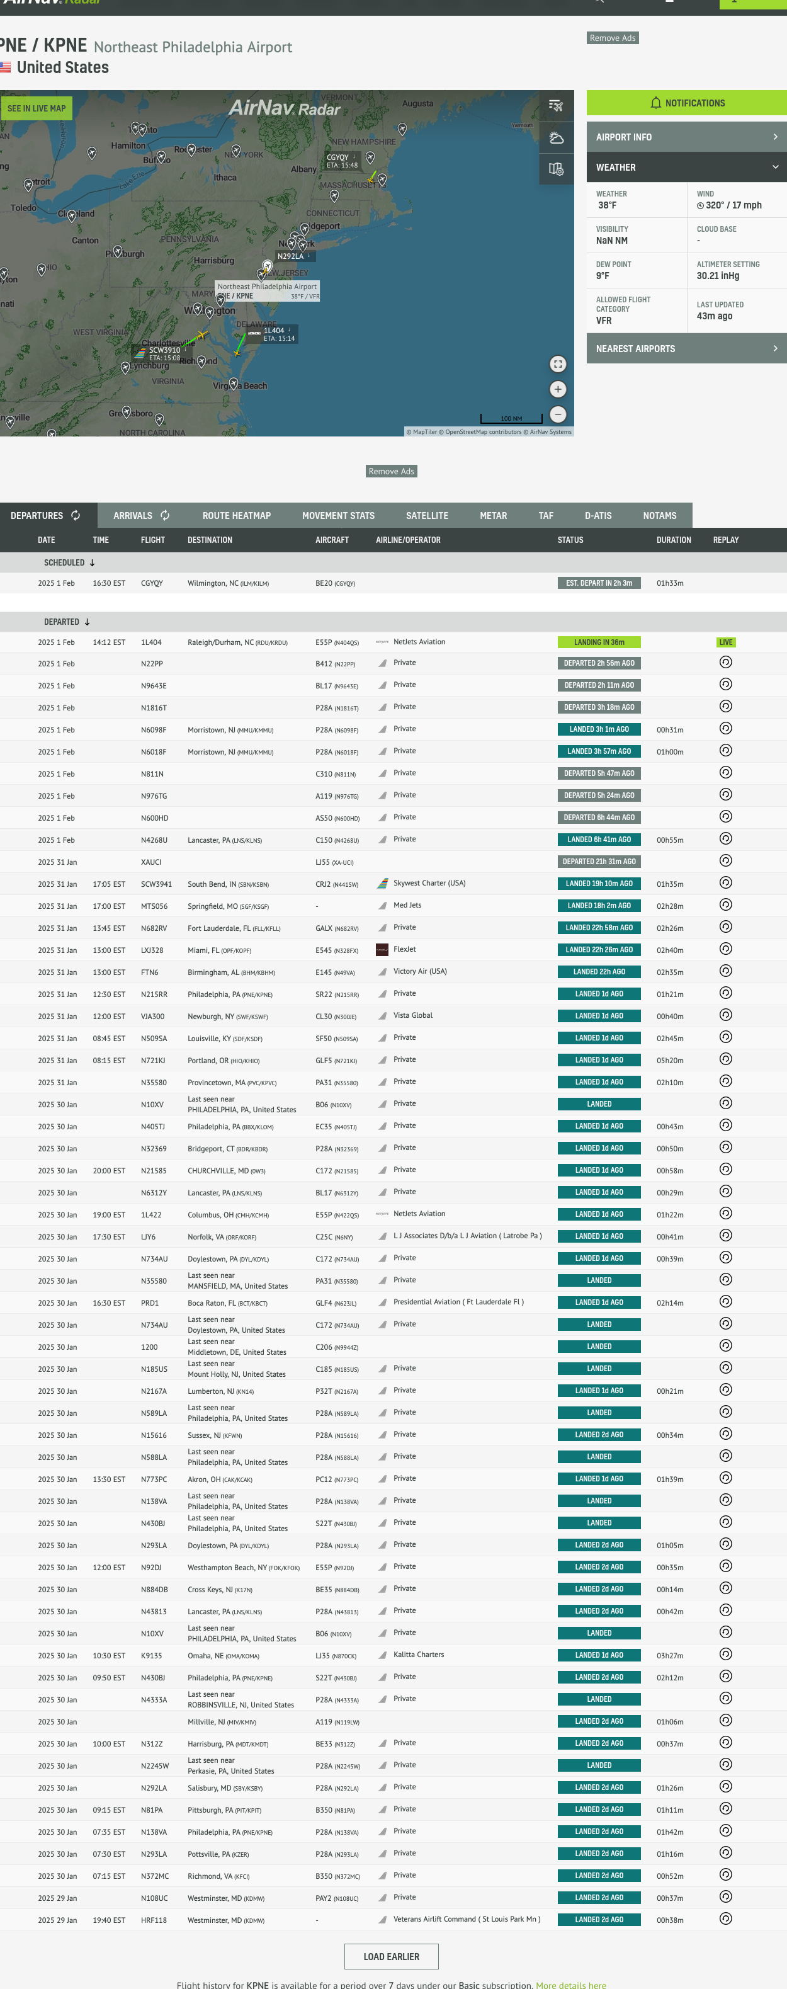This screenshot has height=1989, width=787.
Task: Replay flight SCW3941 to South Bend
Action: point(725,882)
